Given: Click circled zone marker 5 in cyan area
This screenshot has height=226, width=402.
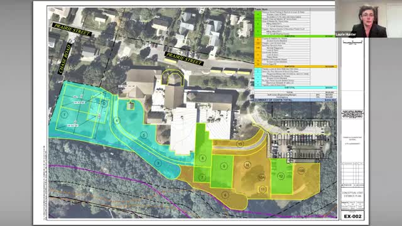Looking at the screenshot, I should pyautogui.click(x=144, y=135).
